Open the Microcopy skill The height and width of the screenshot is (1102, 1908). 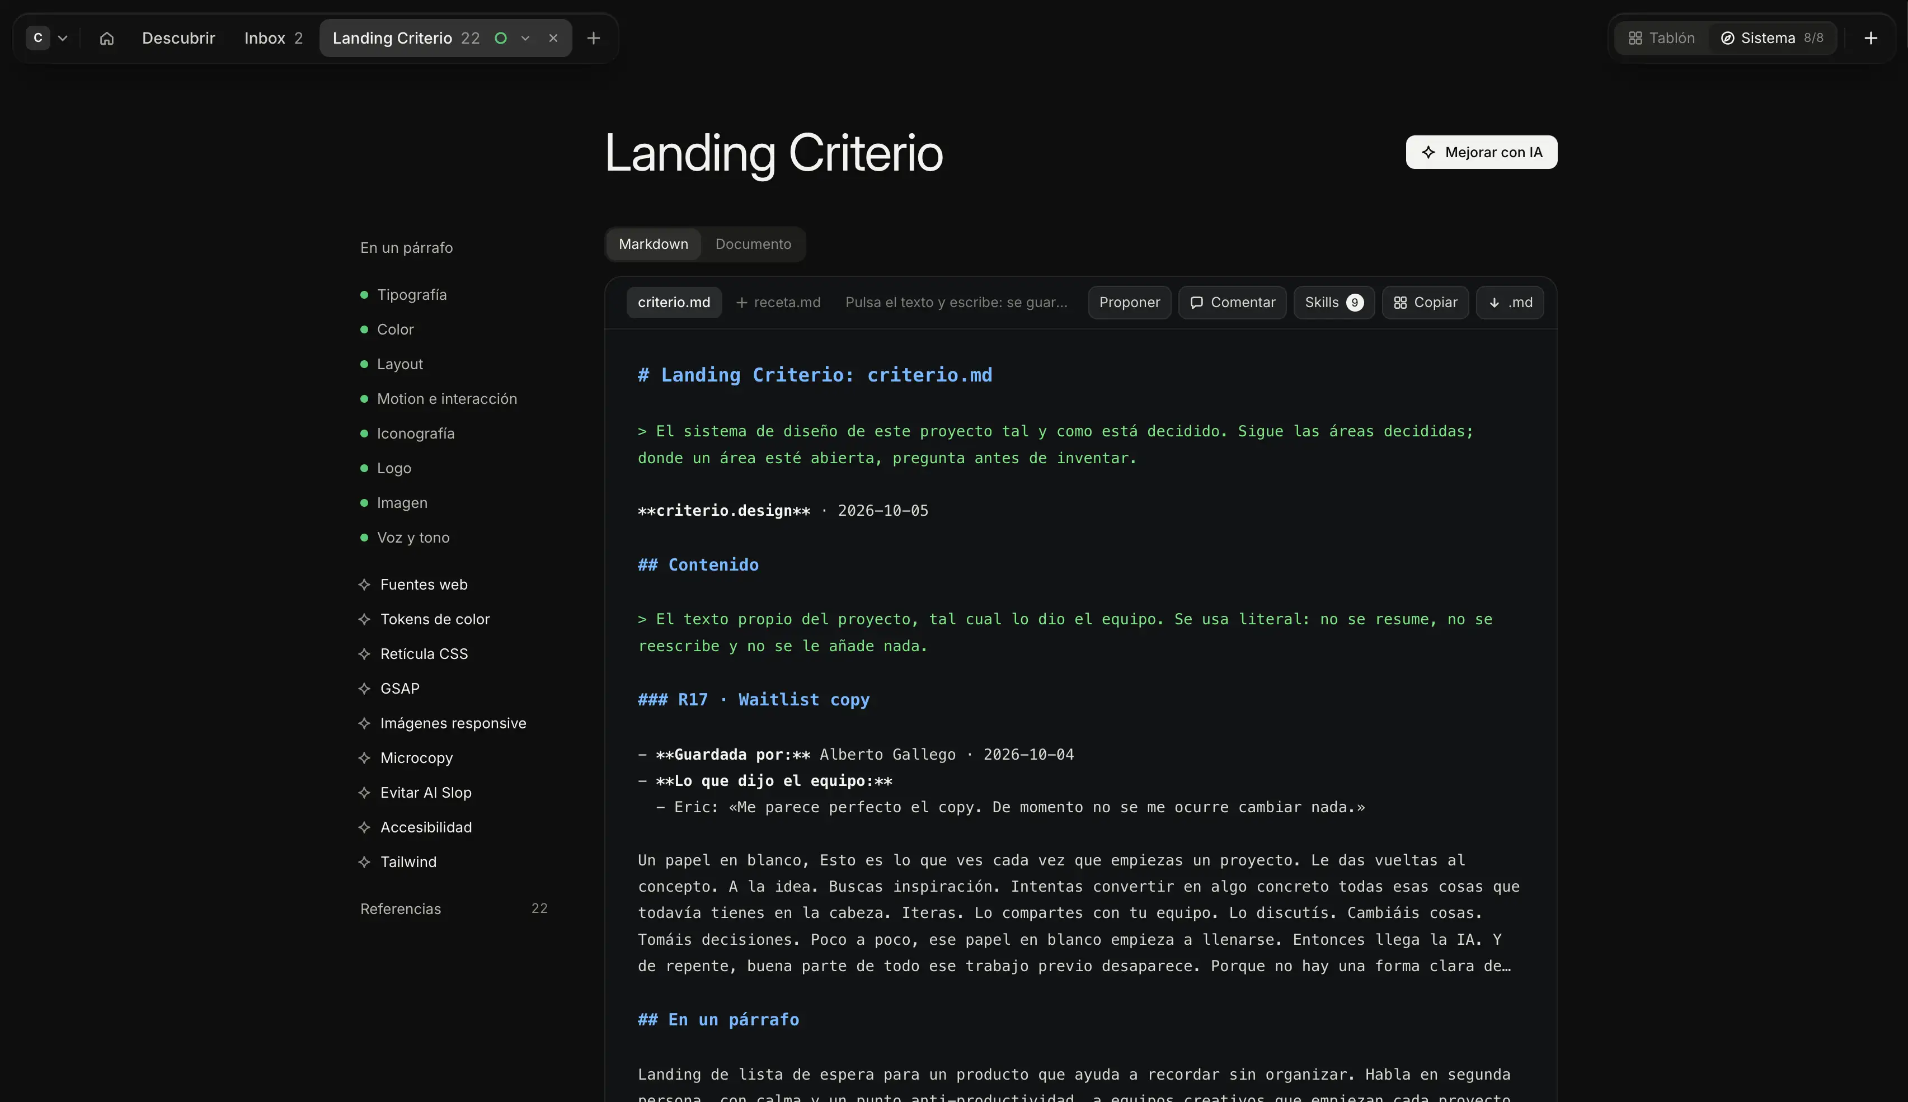[406, 759]
